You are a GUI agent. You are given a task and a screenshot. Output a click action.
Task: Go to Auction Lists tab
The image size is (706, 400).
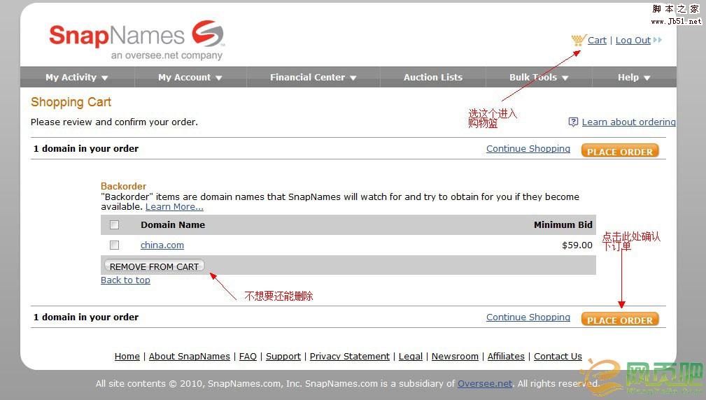[432, 78]
